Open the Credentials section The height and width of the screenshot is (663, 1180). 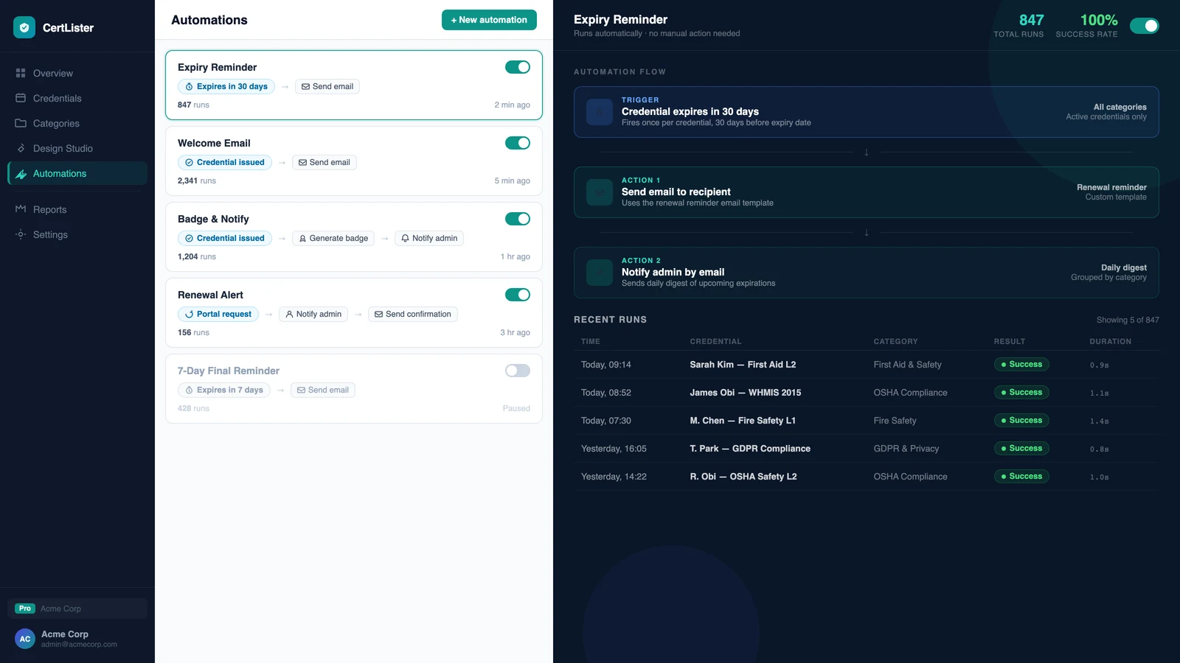pos(77,98)
